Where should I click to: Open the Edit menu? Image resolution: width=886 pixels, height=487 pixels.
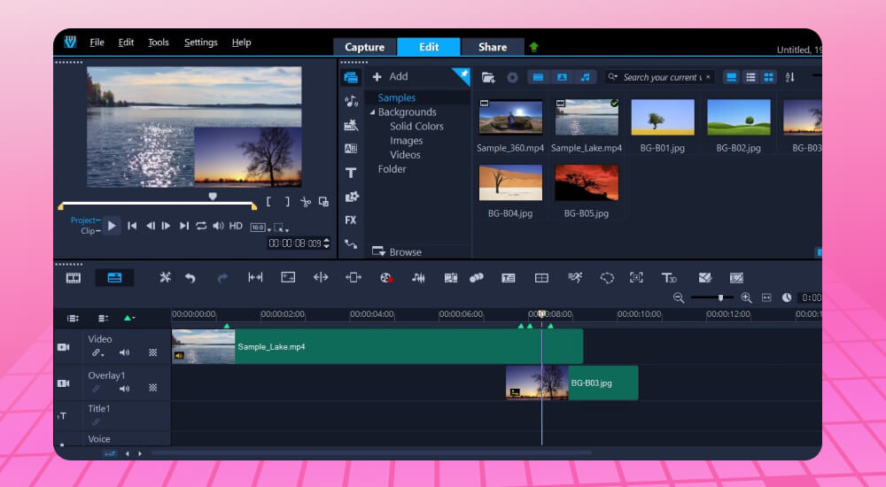pos(126,43)
